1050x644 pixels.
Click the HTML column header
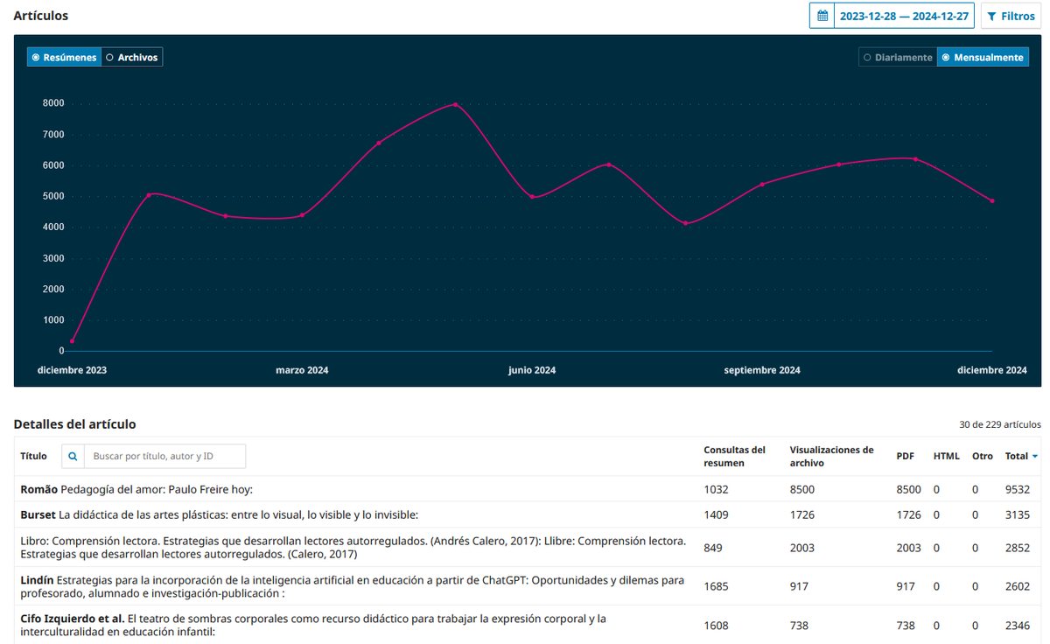947,456
